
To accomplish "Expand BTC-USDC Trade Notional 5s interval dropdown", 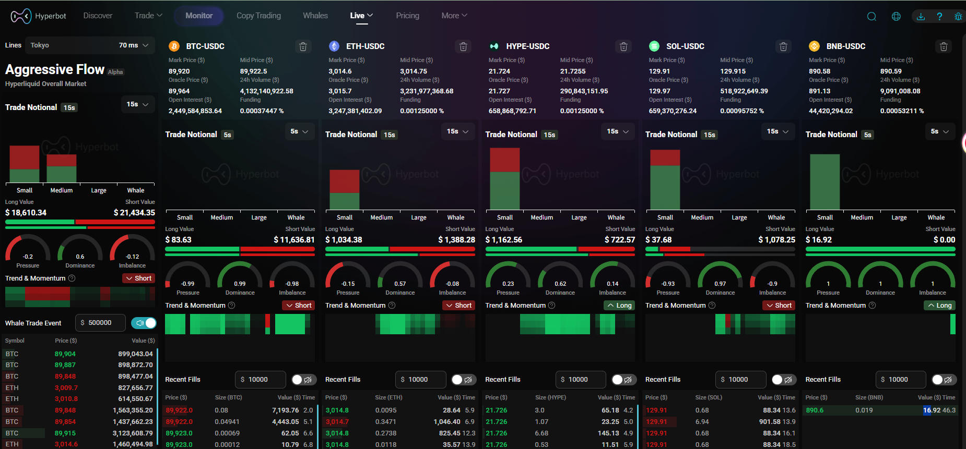I will [x=299, y=131].
